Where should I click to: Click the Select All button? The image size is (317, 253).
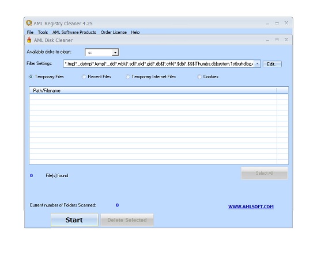tap(265, 173)
